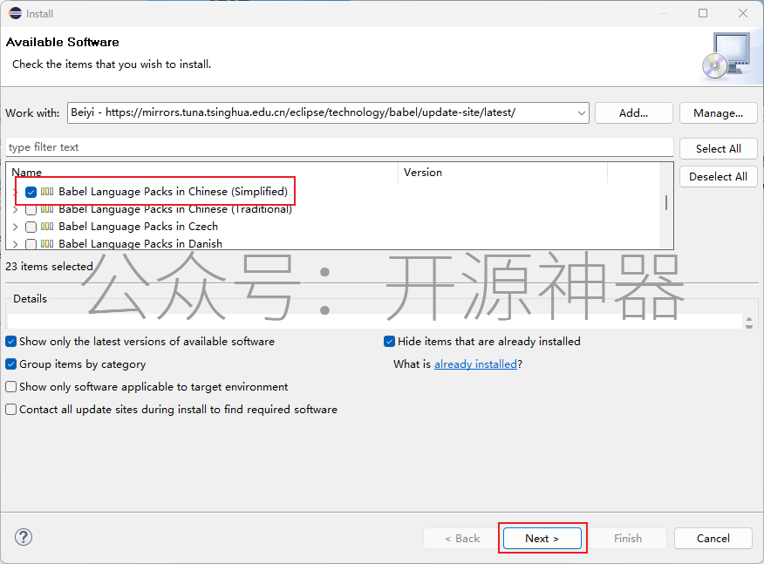This screenshot has width=764, height=564.
Task: Proceed with the Next > button
Action: coord(542,538)
